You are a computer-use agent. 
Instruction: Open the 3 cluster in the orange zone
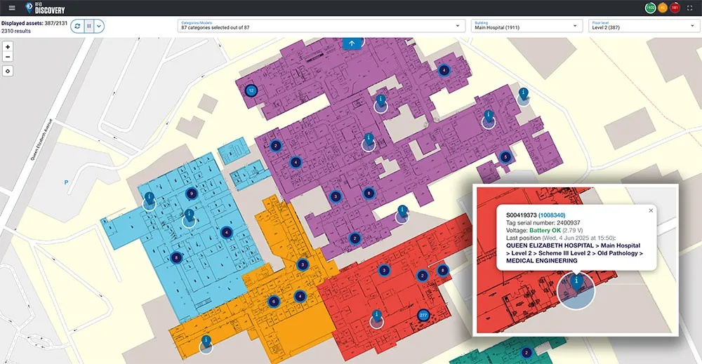pos(303,264)
